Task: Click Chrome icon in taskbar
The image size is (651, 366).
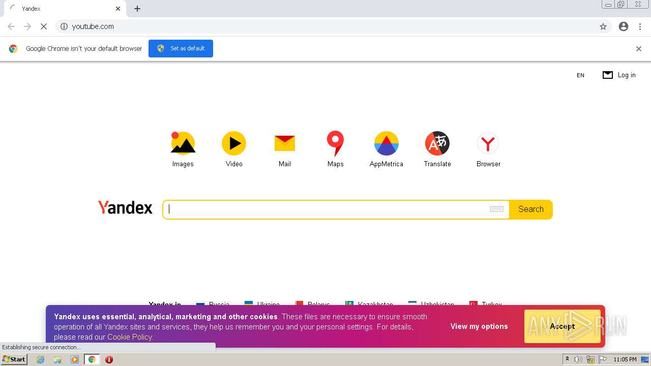Action: 92,359
